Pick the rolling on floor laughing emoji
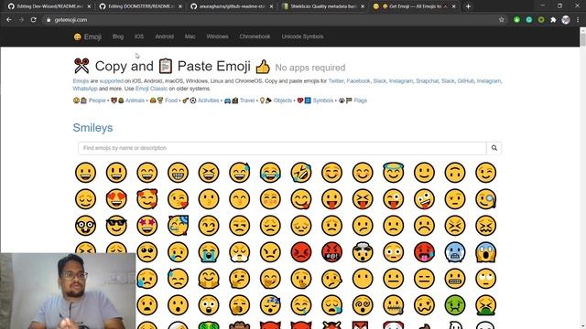The width and height of the screenshot is (586, 329). coord(301,173)
